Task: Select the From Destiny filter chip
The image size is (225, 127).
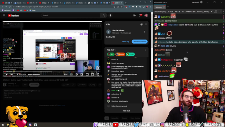Action: 135,118
